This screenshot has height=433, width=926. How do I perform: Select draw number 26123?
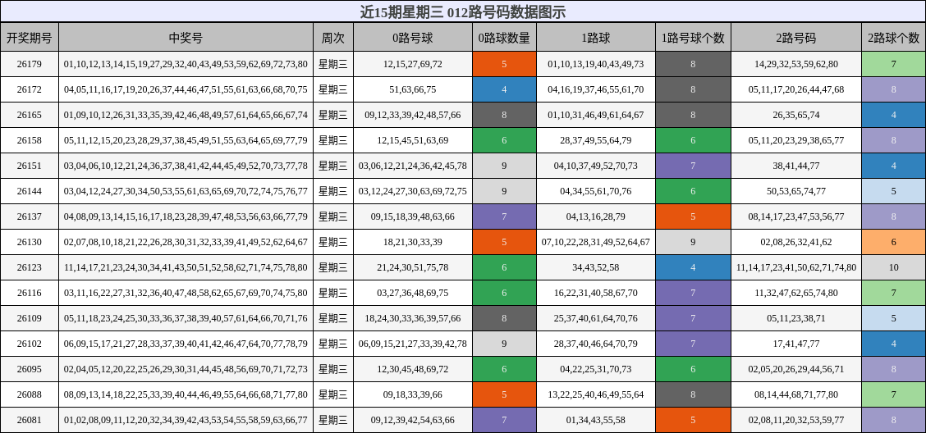[x=30, y=267]
